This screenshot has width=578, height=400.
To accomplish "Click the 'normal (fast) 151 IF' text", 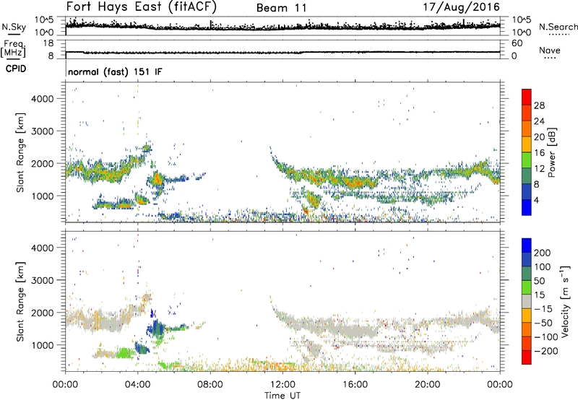I will [x=115, y=71].
